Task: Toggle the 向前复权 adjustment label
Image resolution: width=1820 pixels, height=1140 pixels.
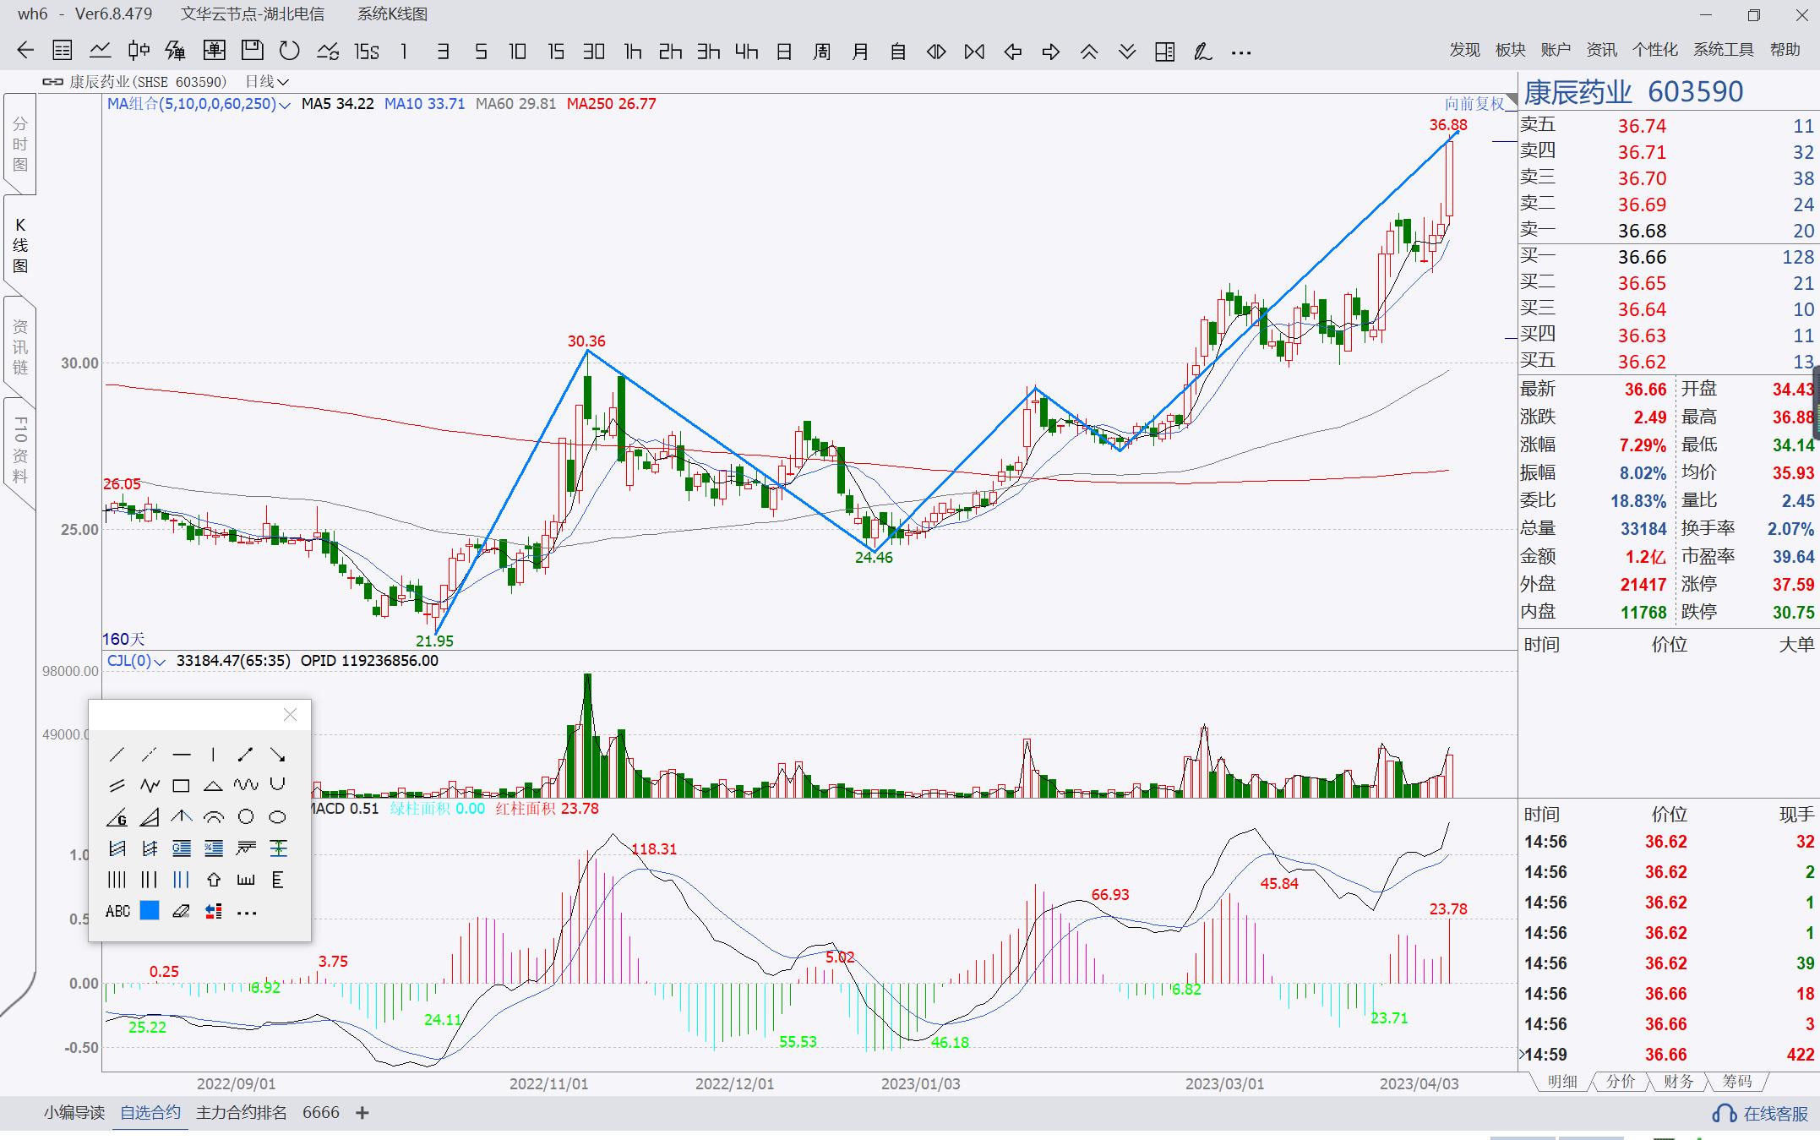Action: (x=1474, y=104)
